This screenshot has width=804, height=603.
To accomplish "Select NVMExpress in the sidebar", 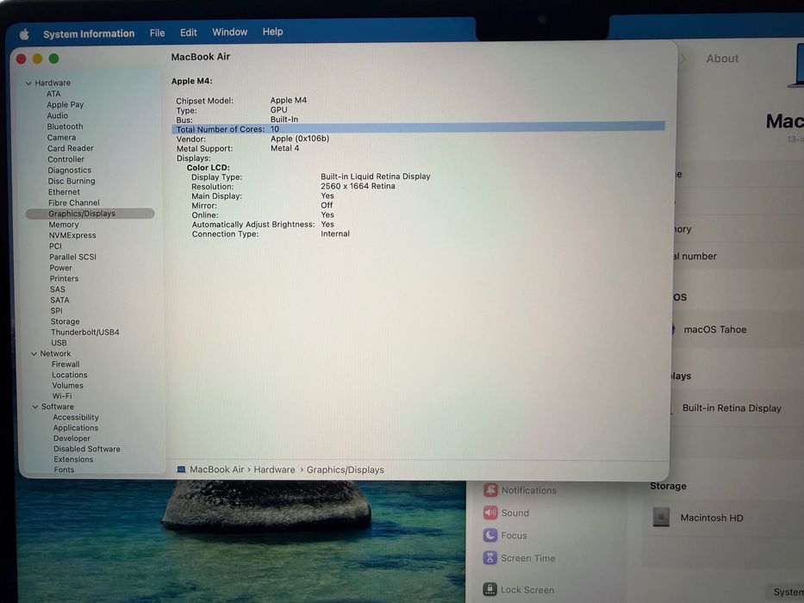I will click(x=72, y=235).
